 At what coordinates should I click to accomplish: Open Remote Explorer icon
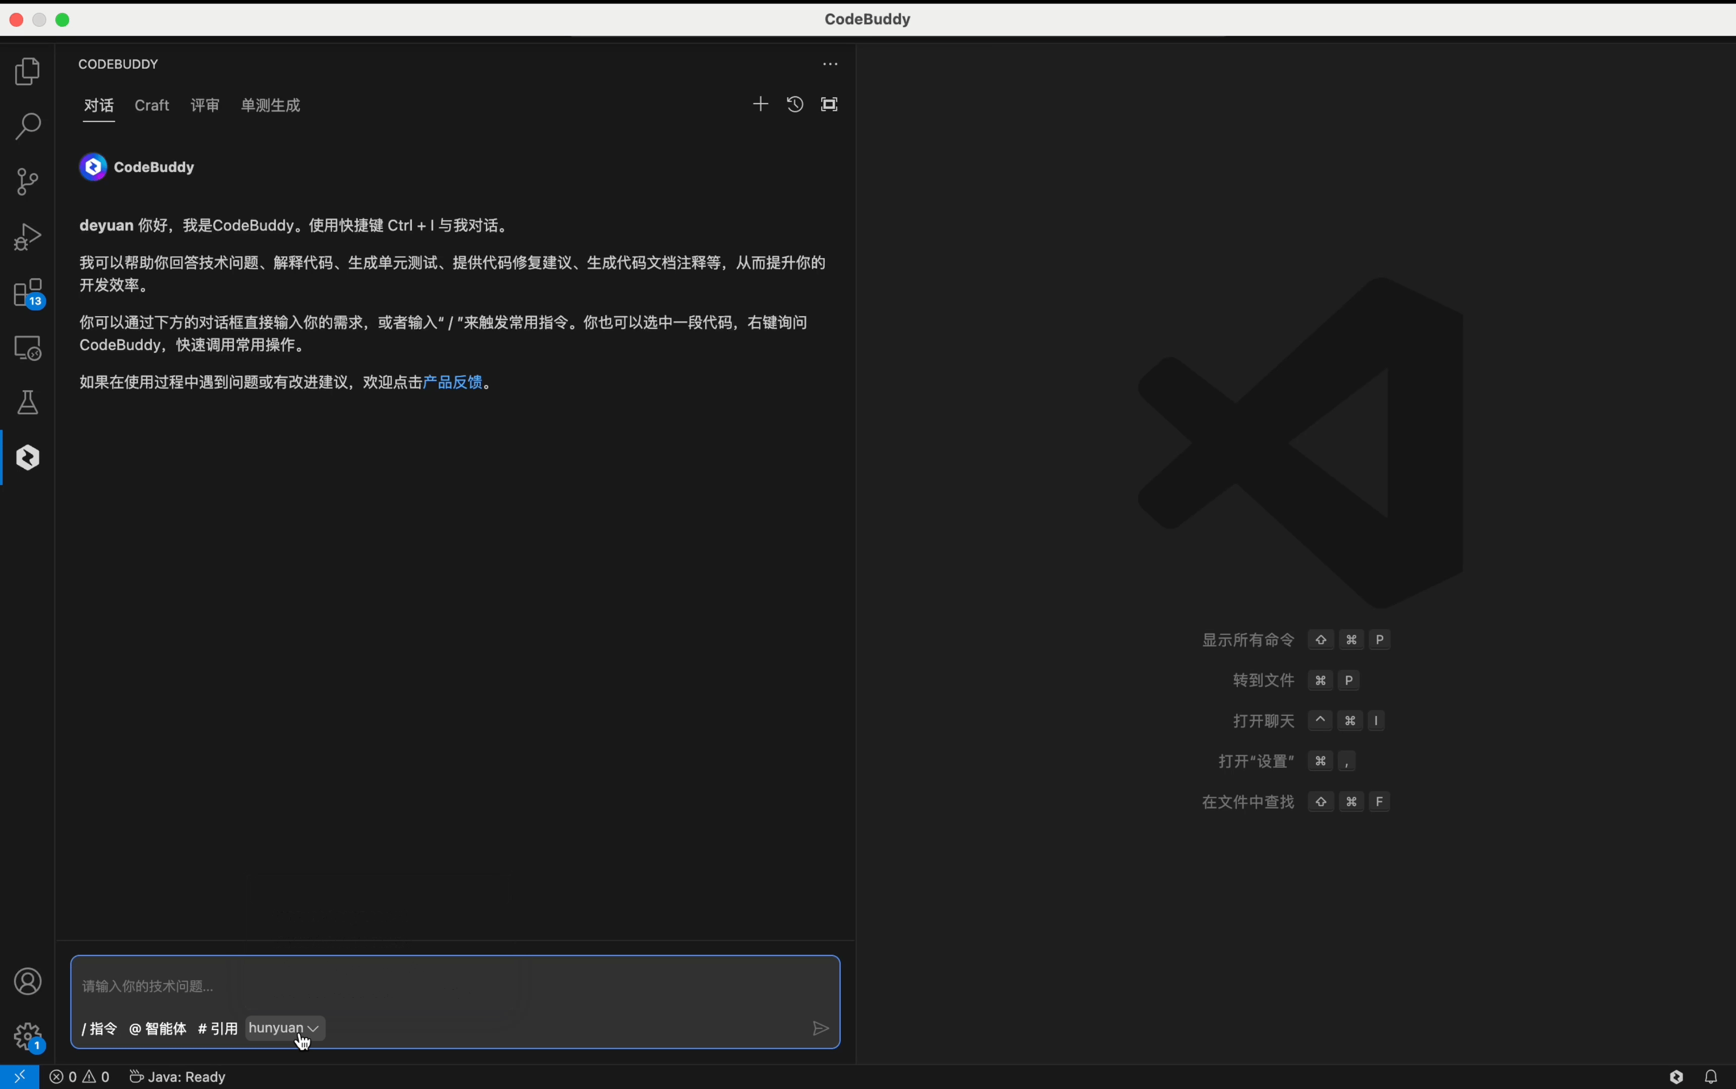[x=27, y=348]
